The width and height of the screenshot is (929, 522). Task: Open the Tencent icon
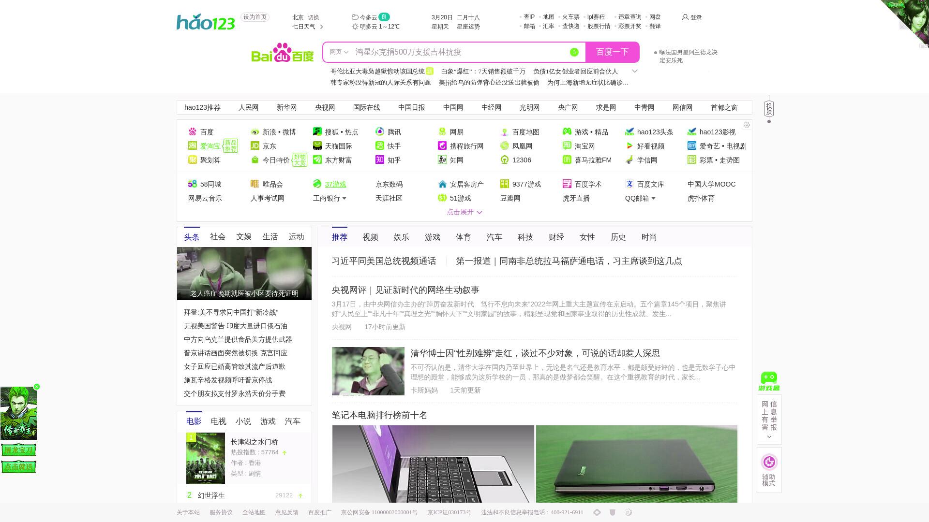[380, 132]
